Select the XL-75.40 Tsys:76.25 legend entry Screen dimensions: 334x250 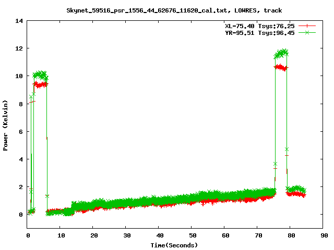point(260,26)
